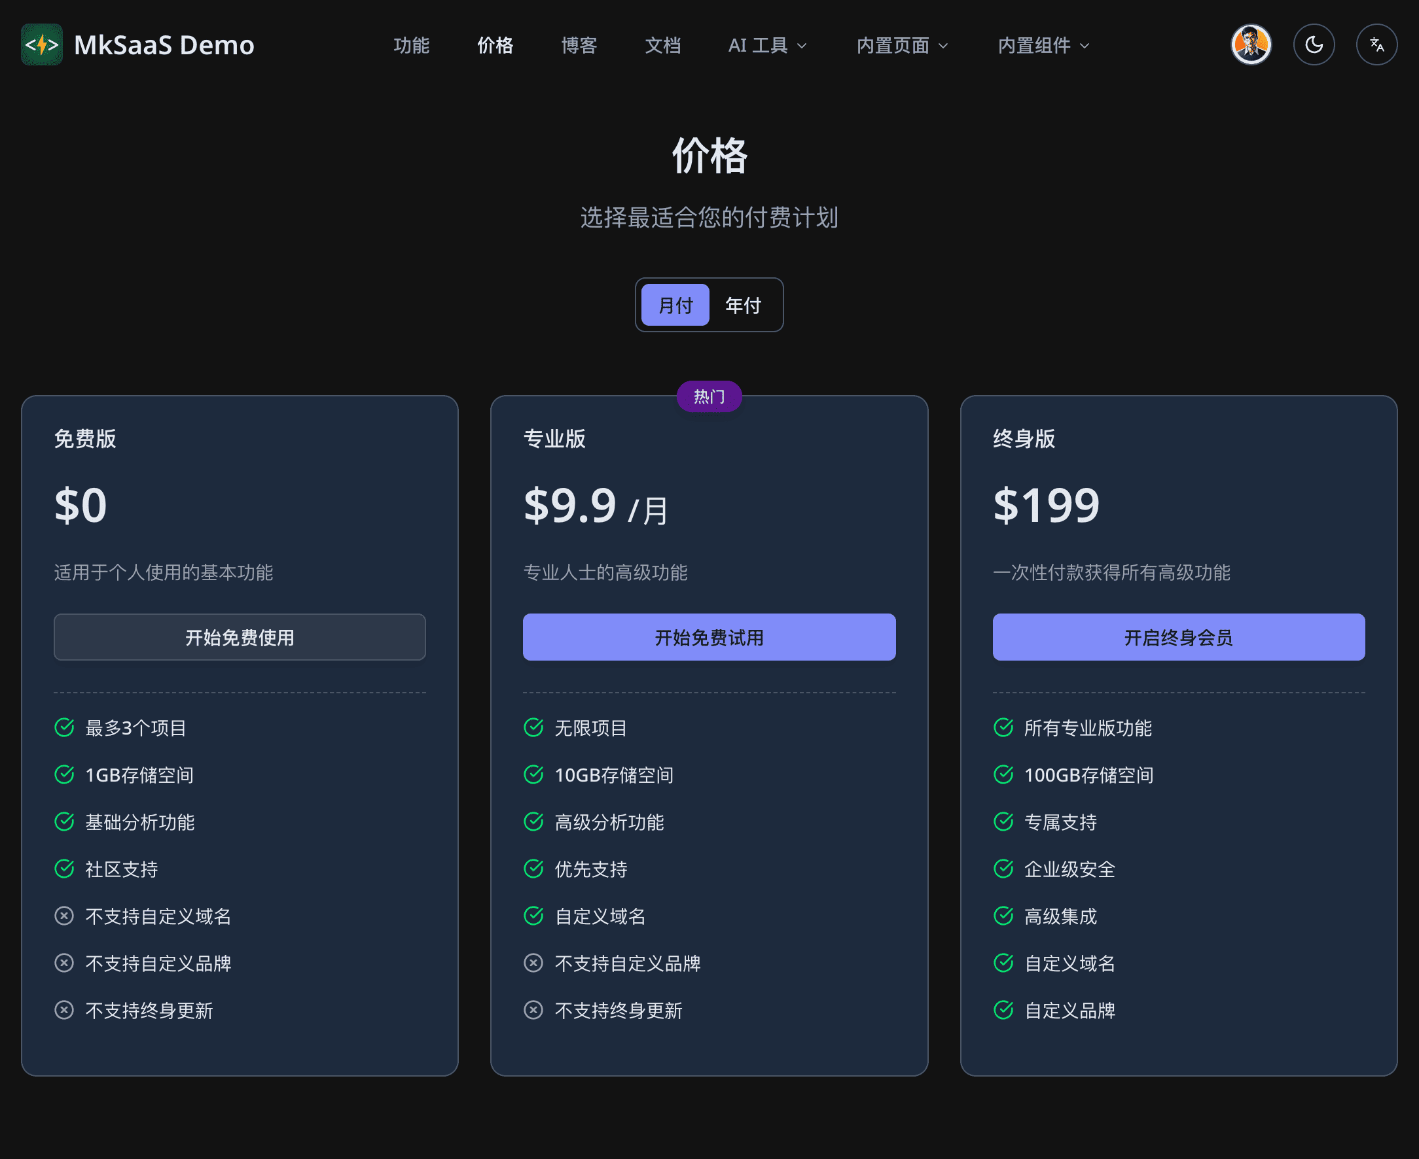Click the 开始免费试用 button
Screen dimensions: 1419x1159
point(709,637)
